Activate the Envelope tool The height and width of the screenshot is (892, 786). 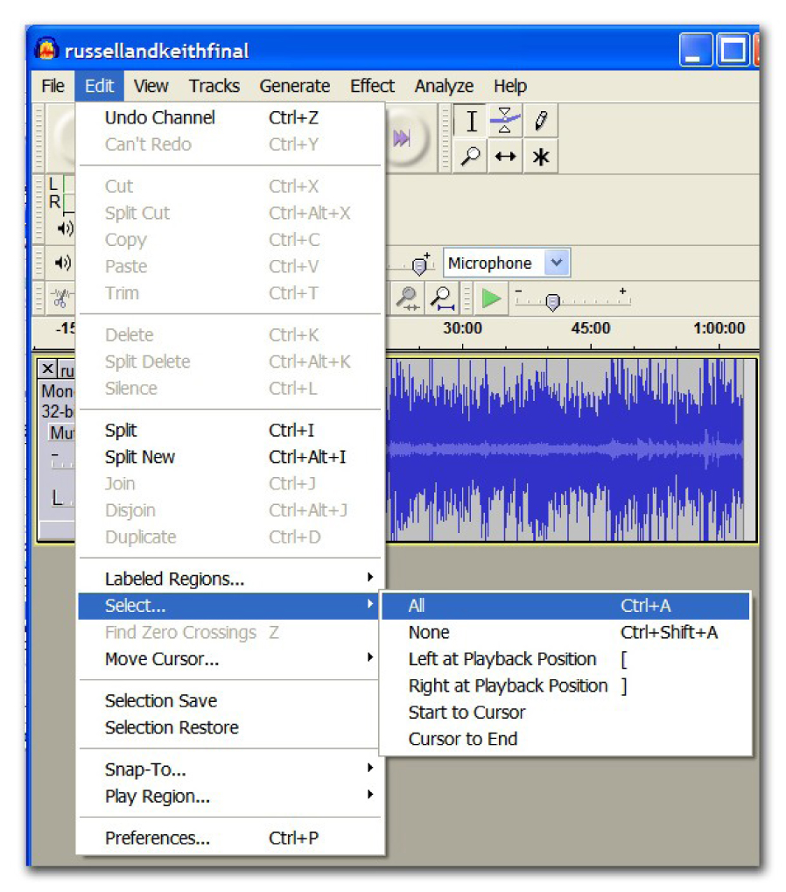click(x=506, y=122)
